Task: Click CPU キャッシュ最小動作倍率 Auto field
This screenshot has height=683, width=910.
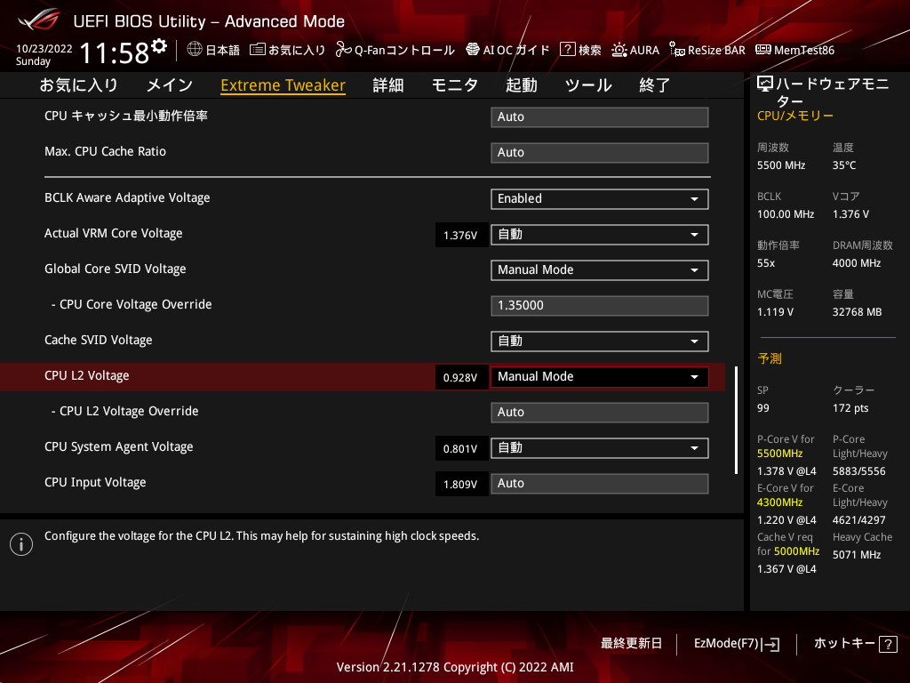Action: point(600,117)
